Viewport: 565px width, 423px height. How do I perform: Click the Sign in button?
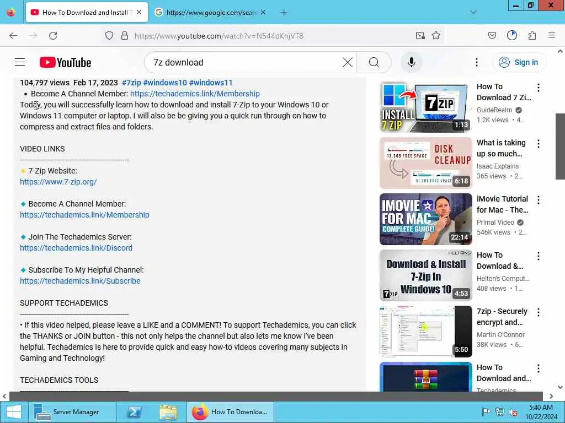(x=519, y=62)
